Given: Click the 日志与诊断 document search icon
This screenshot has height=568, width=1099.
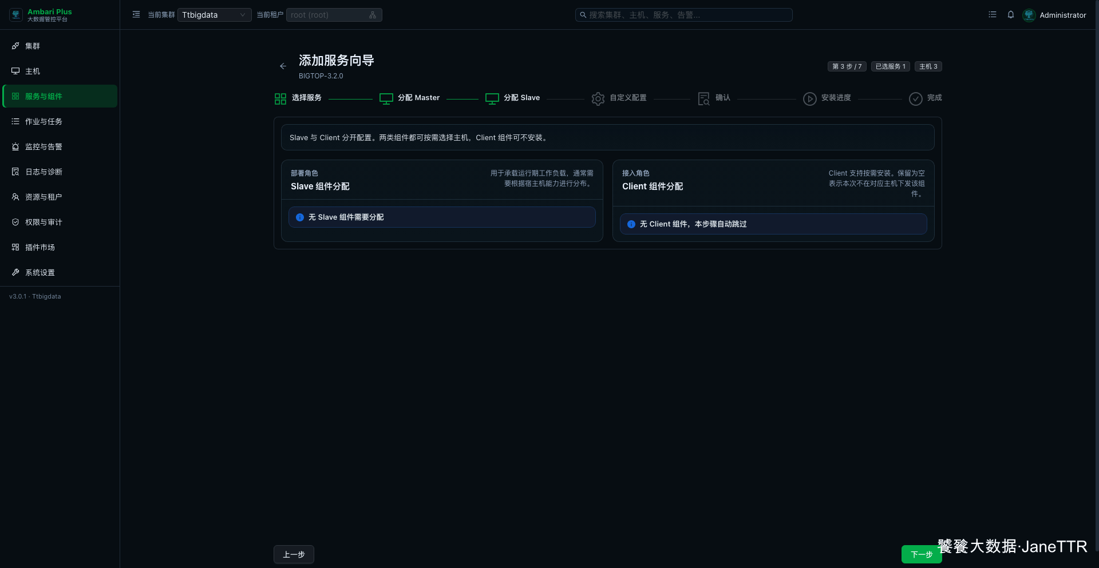Looking at the screenshot, I should pos(15,172).
